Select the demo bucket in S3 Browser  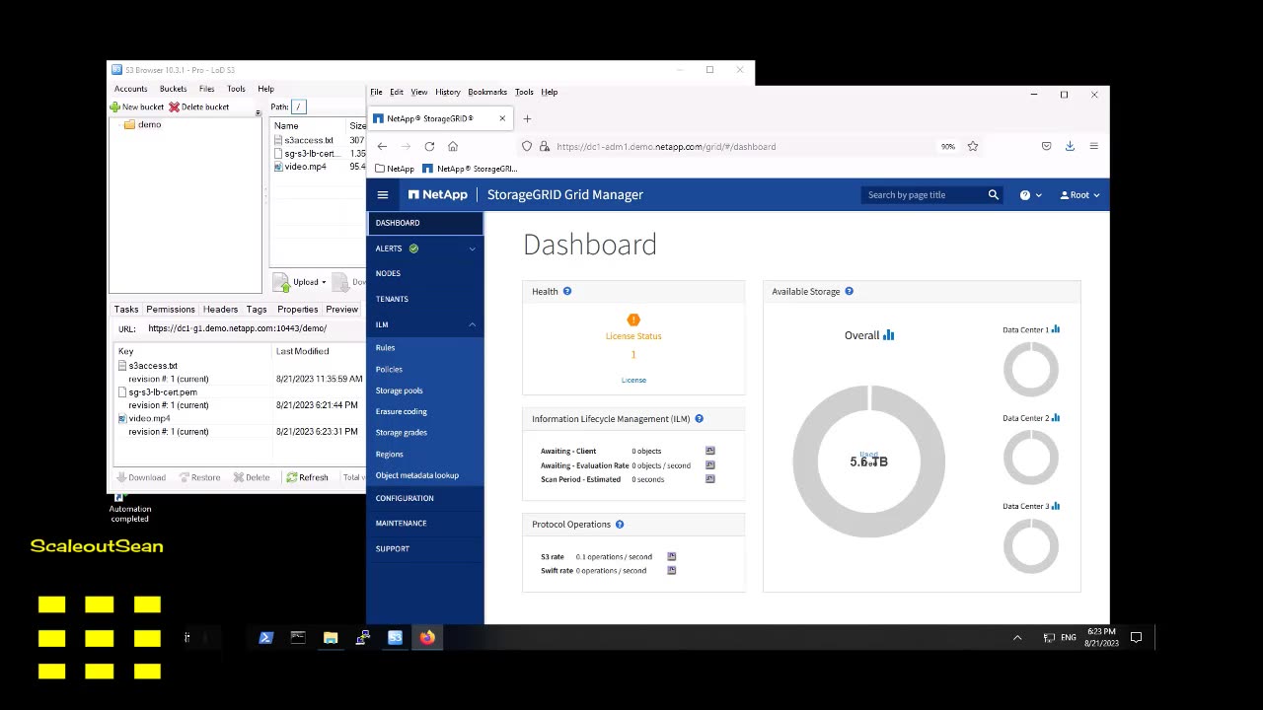click(143, 125)
